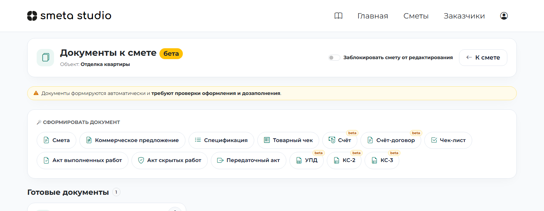
Task: Return via the К смете button
Action: pyautogui.click(x=483, y=58)
